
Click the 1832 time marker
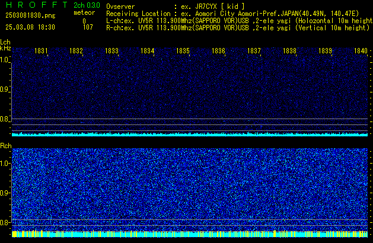click(x=76, y=51)
